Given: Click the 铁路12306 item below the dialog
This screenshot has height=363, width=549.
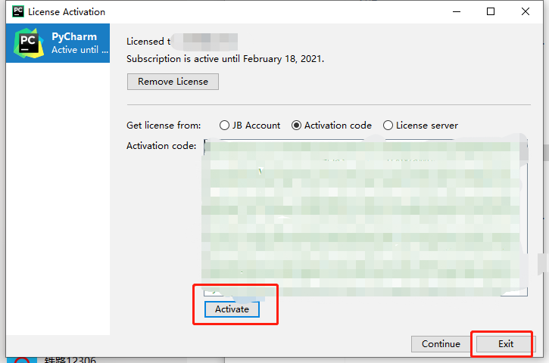Looking at the screenshot, I should click(70, 360).
